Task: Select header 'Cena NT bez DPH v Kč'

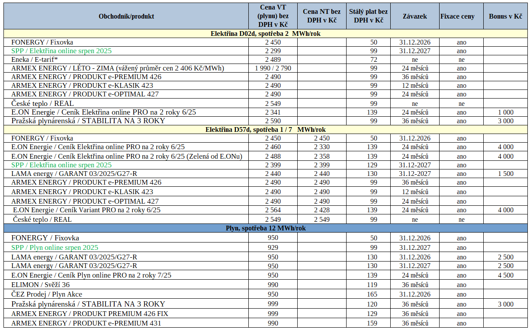Action: [x=322, y=16]
